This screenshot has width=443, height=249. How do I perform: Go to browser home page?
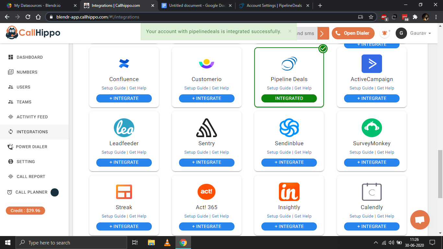(38, 17)
